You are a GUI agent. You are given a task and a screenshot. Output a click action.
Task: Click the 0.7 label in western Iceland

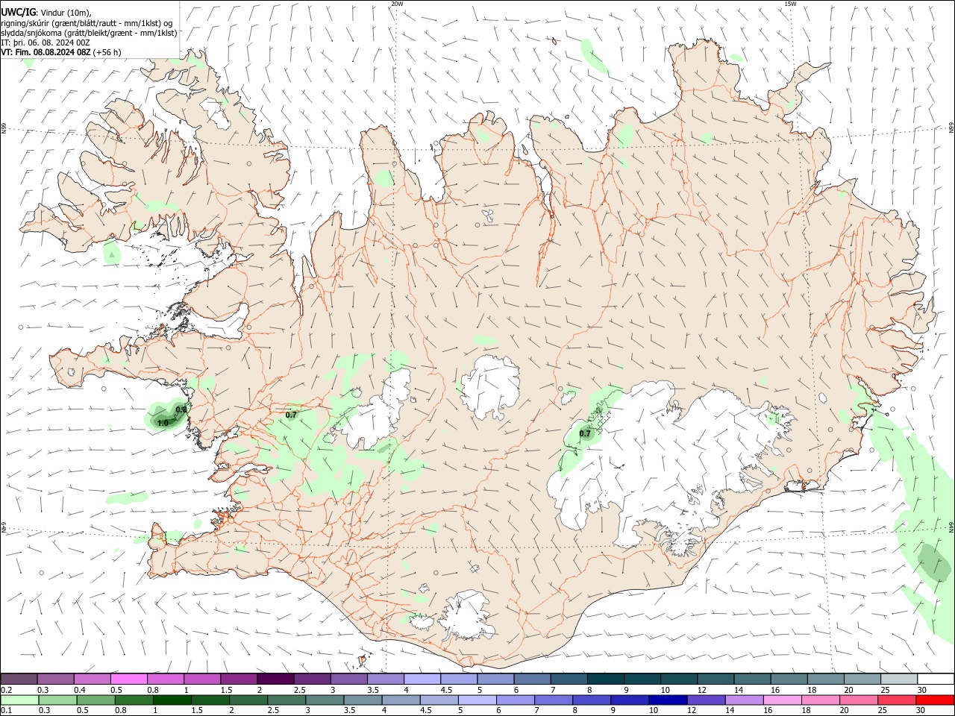click(x=292, y=415)
